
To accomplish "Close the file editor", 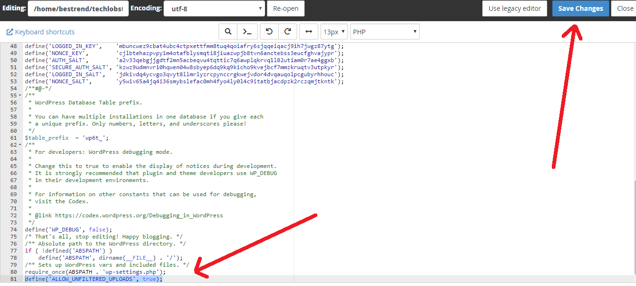I will point(625,8).
